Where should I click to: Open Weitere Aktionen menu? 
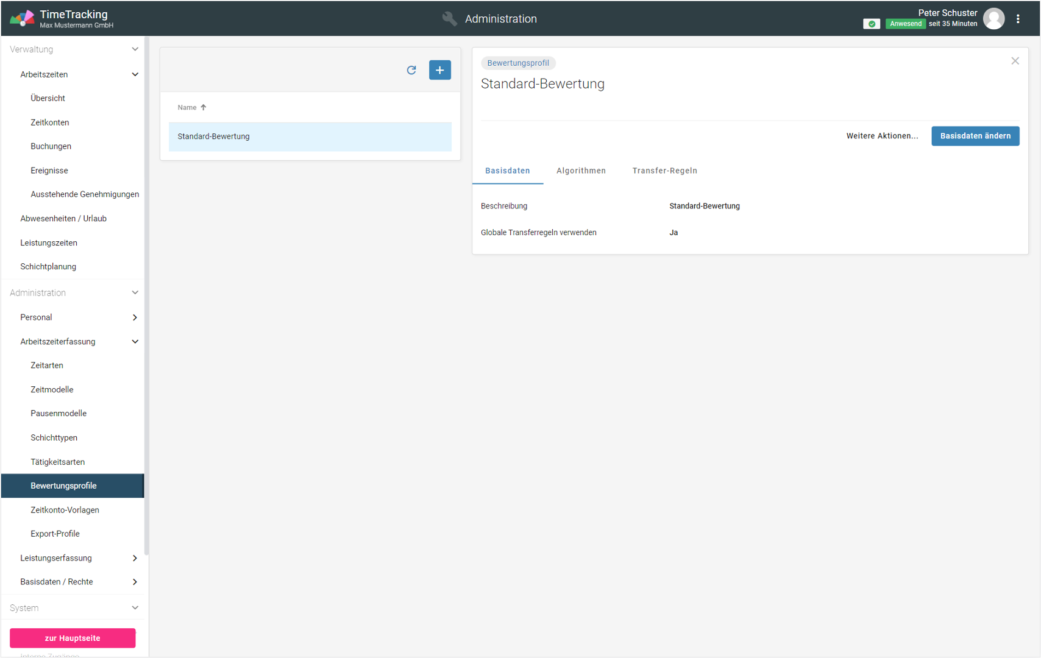coord(881,136)
